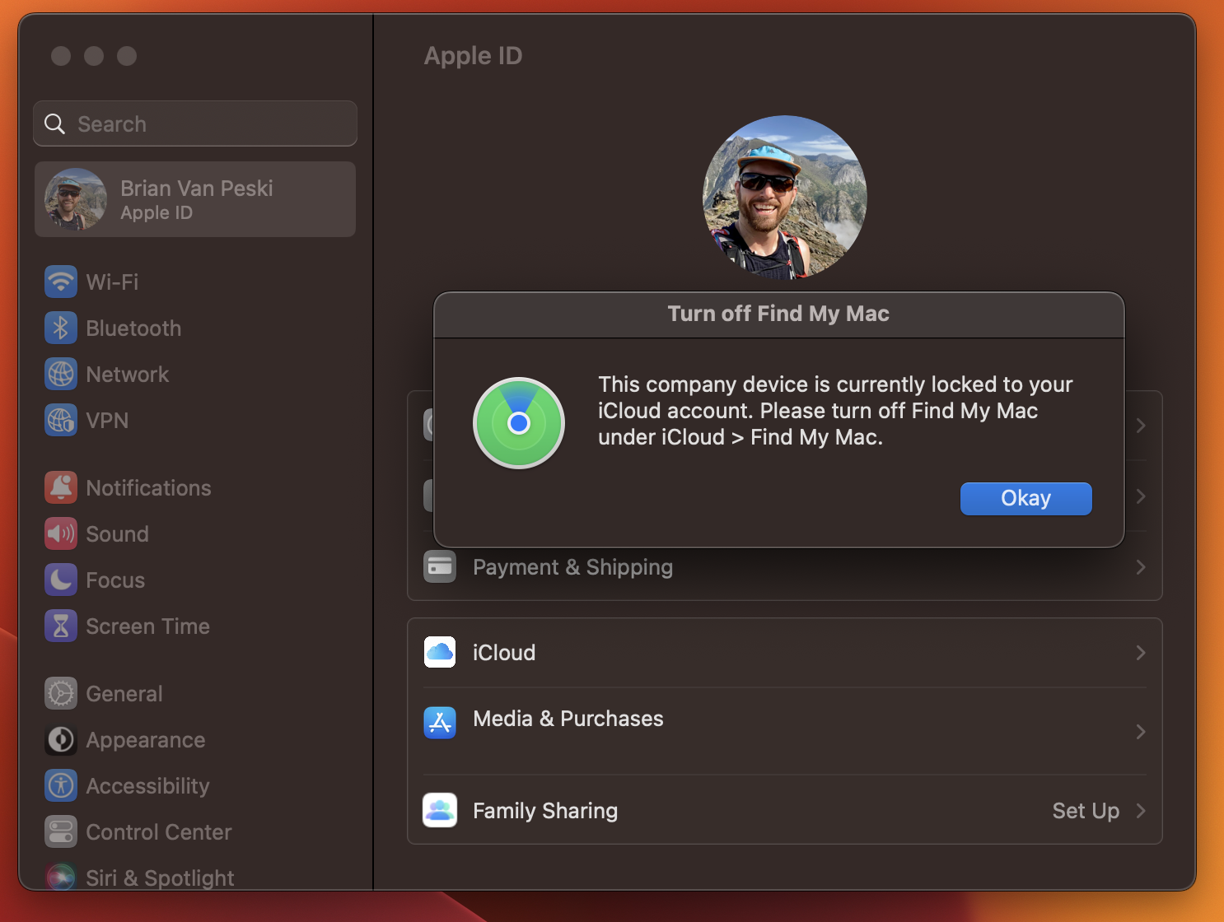This screenshot has width=1224, height=922.
Task: Click the Siri & Spotlight icon
Action: pyautogui.click(x=61, y=877)
